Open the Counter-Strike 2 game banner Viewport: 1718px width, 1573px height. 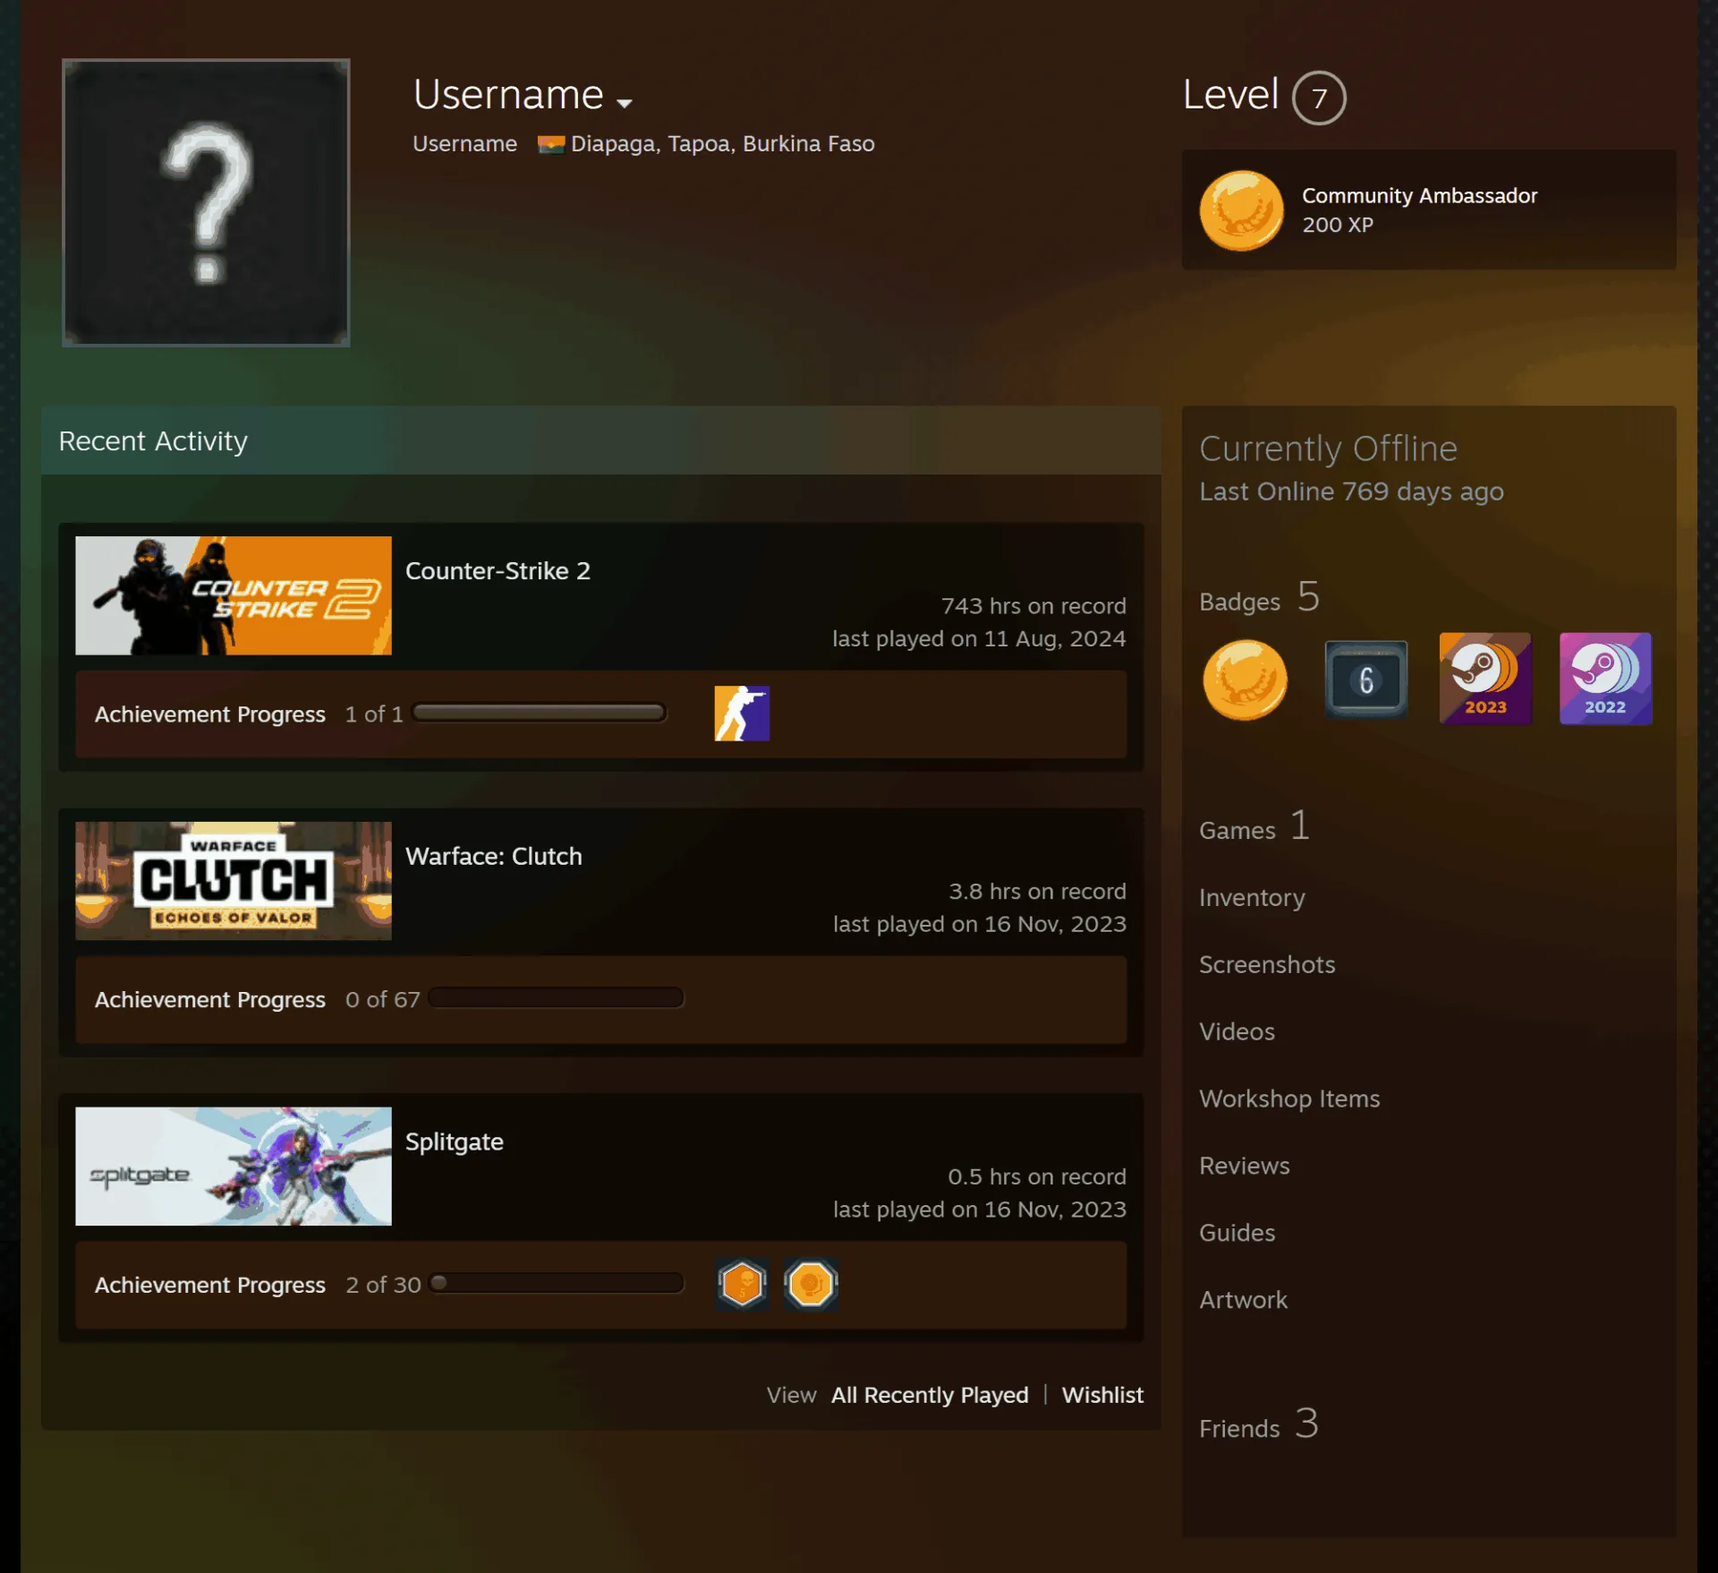point(234,595)
